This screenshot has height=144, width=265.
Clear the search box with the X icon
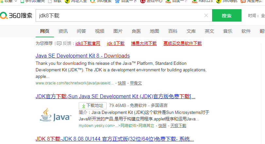click(206, 16)
